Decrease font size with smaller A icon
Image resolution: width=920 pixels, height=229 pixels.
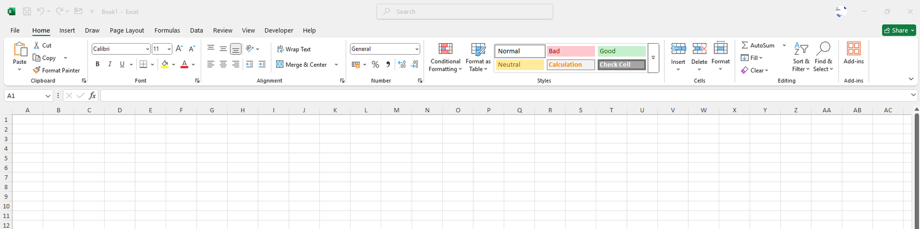tap(192, 49)
